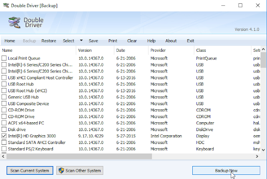The image size is (267, 179).
Task: Sort by the Date column header
Action: [x=131, y=50]
